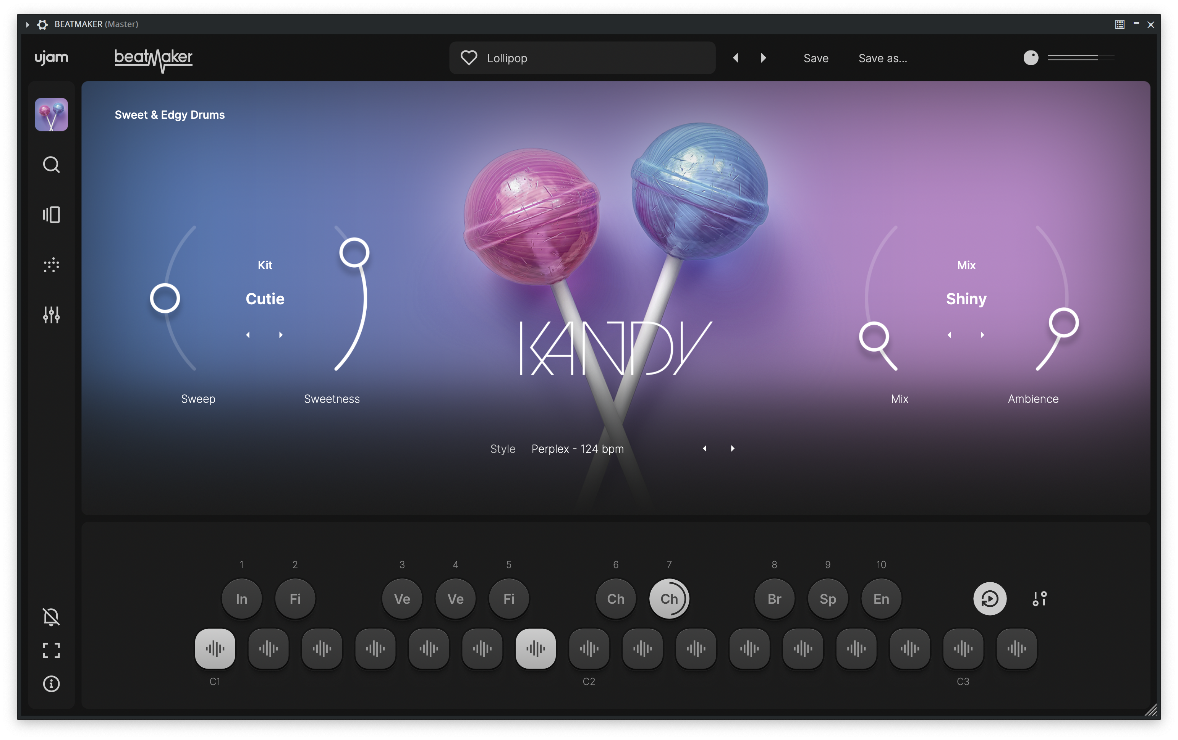Image resolution: width=1178 pixels, height=740 pixels.
Task: Open plugin options gear in title bar
Action: (42, 24)
